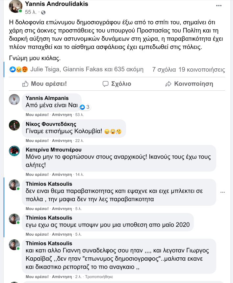Like Νίκος Φουντεδάκης' comment

pos(37,140)
